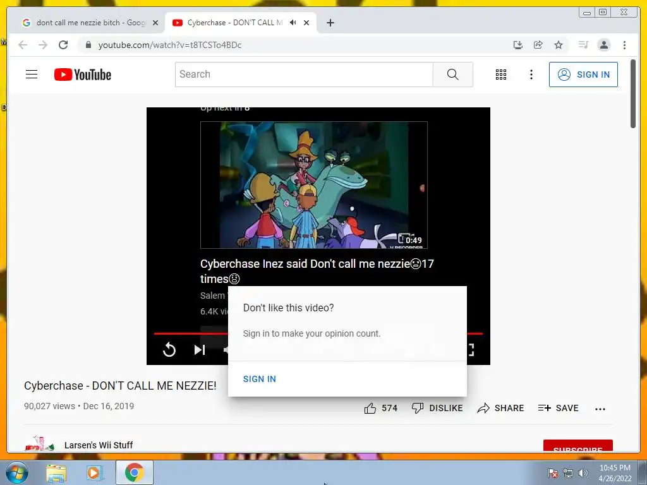
Task: Click the text '90,027 views'
Action: [49, 406]
